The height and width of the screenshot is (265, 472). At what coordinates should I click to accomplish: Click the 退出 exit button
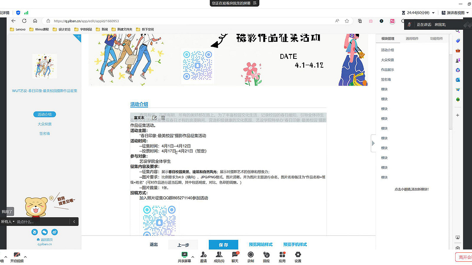coord(154,244)
